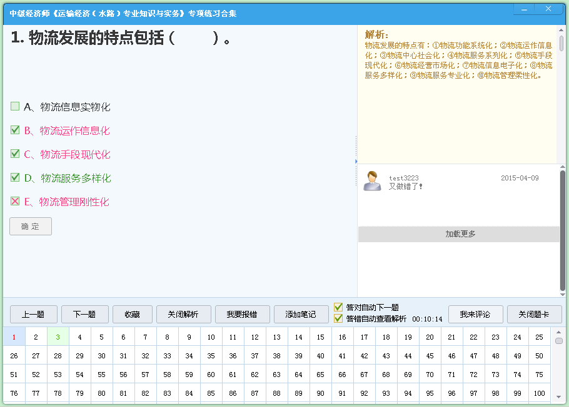
Task: Uncheck option B 物流运作信息化
Action: pos(15,130)
